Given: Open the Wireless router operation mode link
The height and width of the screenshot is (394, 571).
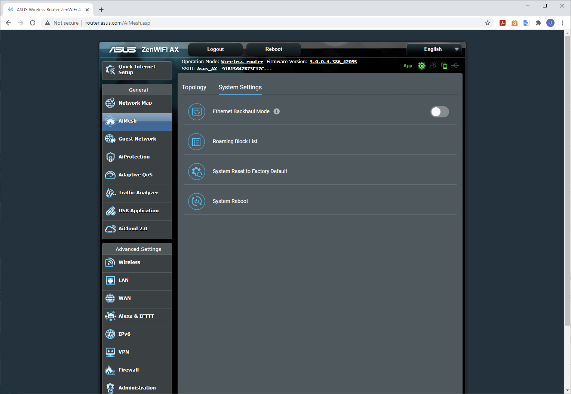Looking at the screenshot, I should [242, 62].
